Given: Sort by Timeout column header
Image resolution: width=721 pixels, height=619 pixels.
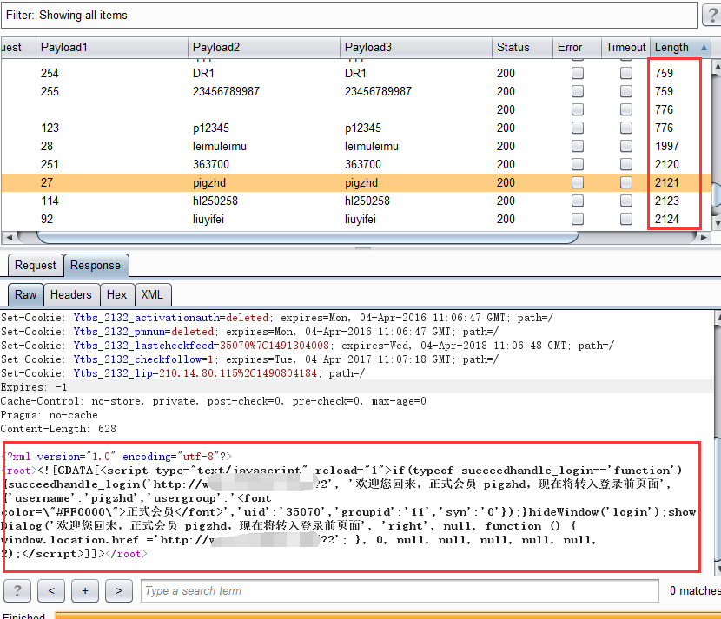Looking at the screenshot, I should click(x=625, y=48).
